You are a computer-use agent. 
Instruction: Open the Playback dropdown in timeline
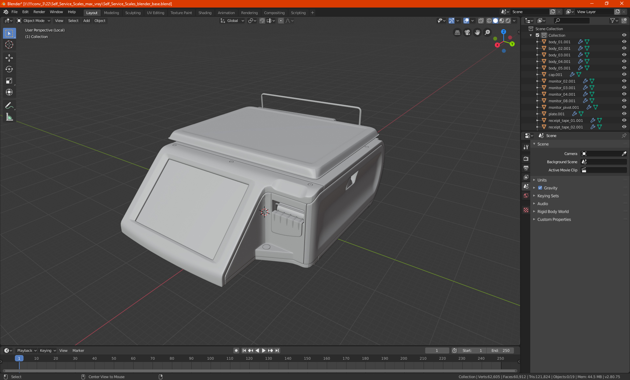[x=27, y=351]
